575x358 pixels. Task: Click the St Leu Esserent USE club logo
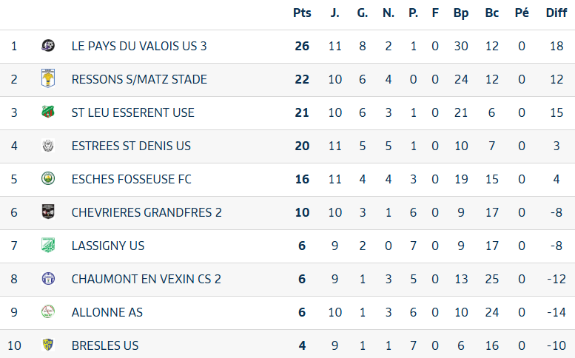point(48,112)
